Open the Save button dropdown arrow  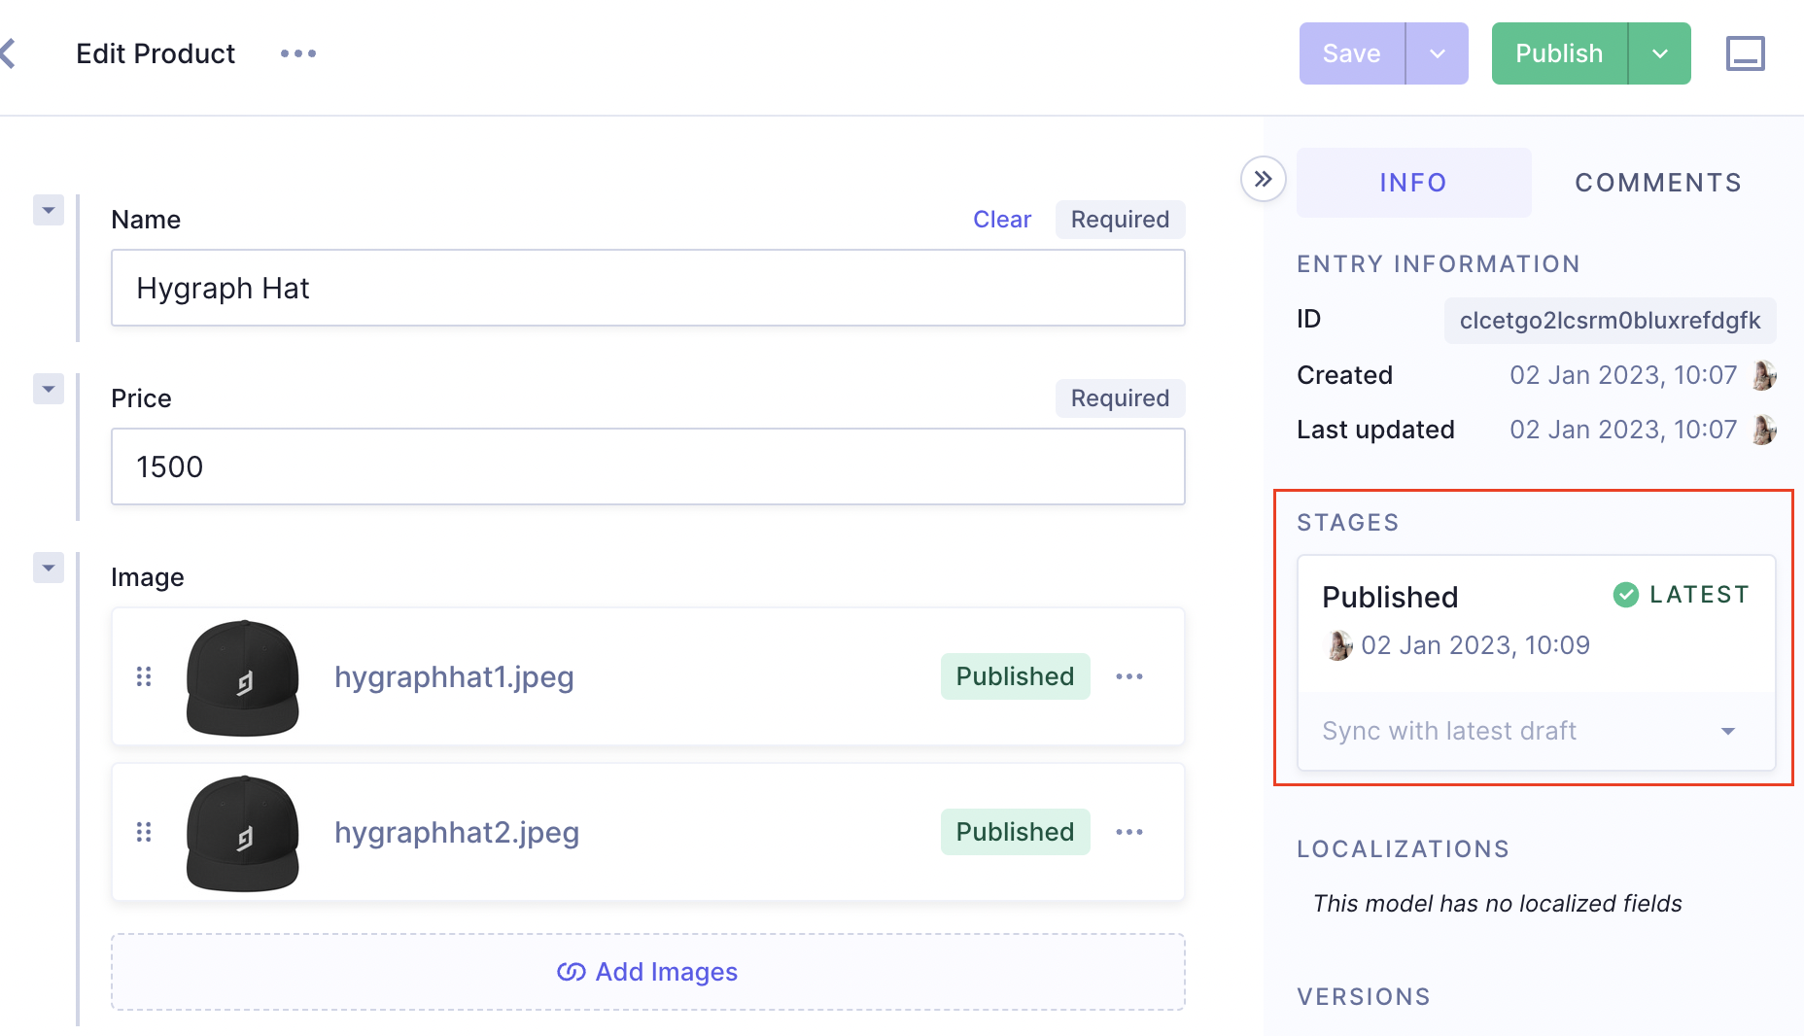tap(1437, 53)
